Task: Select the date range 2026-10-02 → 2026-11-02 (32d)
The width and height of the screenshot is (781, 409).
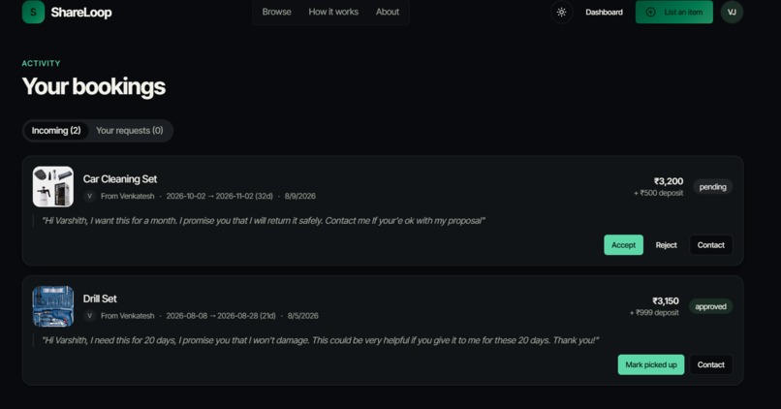Action: [x=219, y=197]
